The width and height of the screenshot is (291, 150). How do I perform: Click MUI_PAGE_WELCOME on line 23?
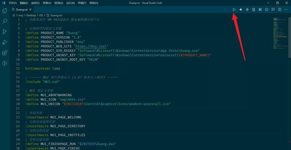[x=66, y=117]
